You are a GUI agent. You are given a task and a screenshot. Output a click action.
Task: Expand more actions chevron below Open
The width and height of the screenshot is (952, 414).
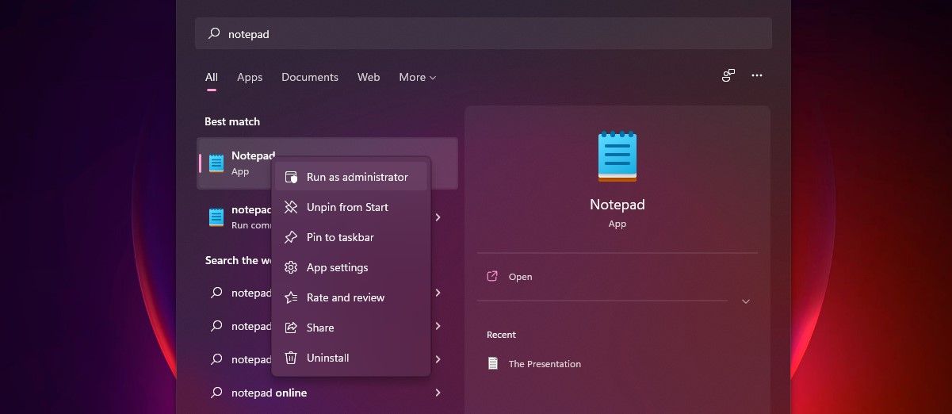745,301
